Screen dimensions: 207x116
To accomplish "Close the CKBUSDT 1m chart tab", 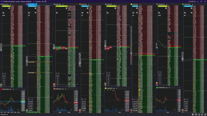I will [116, 88].
